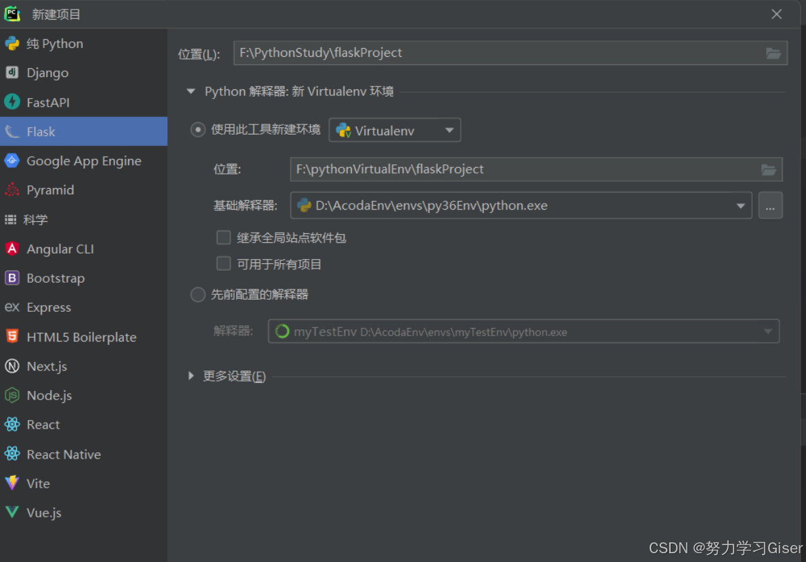Select React project type
Screen dimensions: 806x562
pos(84,424)
